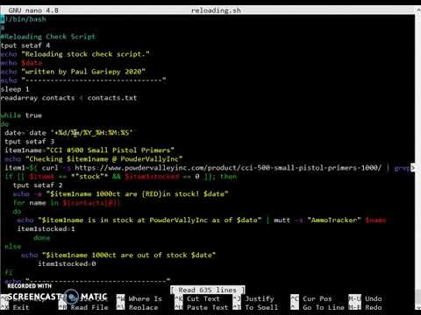Viewport: 421px width, 315px height.
Task: Click the '1000ct are (RED)in stock!' echo line
Action: click(120, 194)
